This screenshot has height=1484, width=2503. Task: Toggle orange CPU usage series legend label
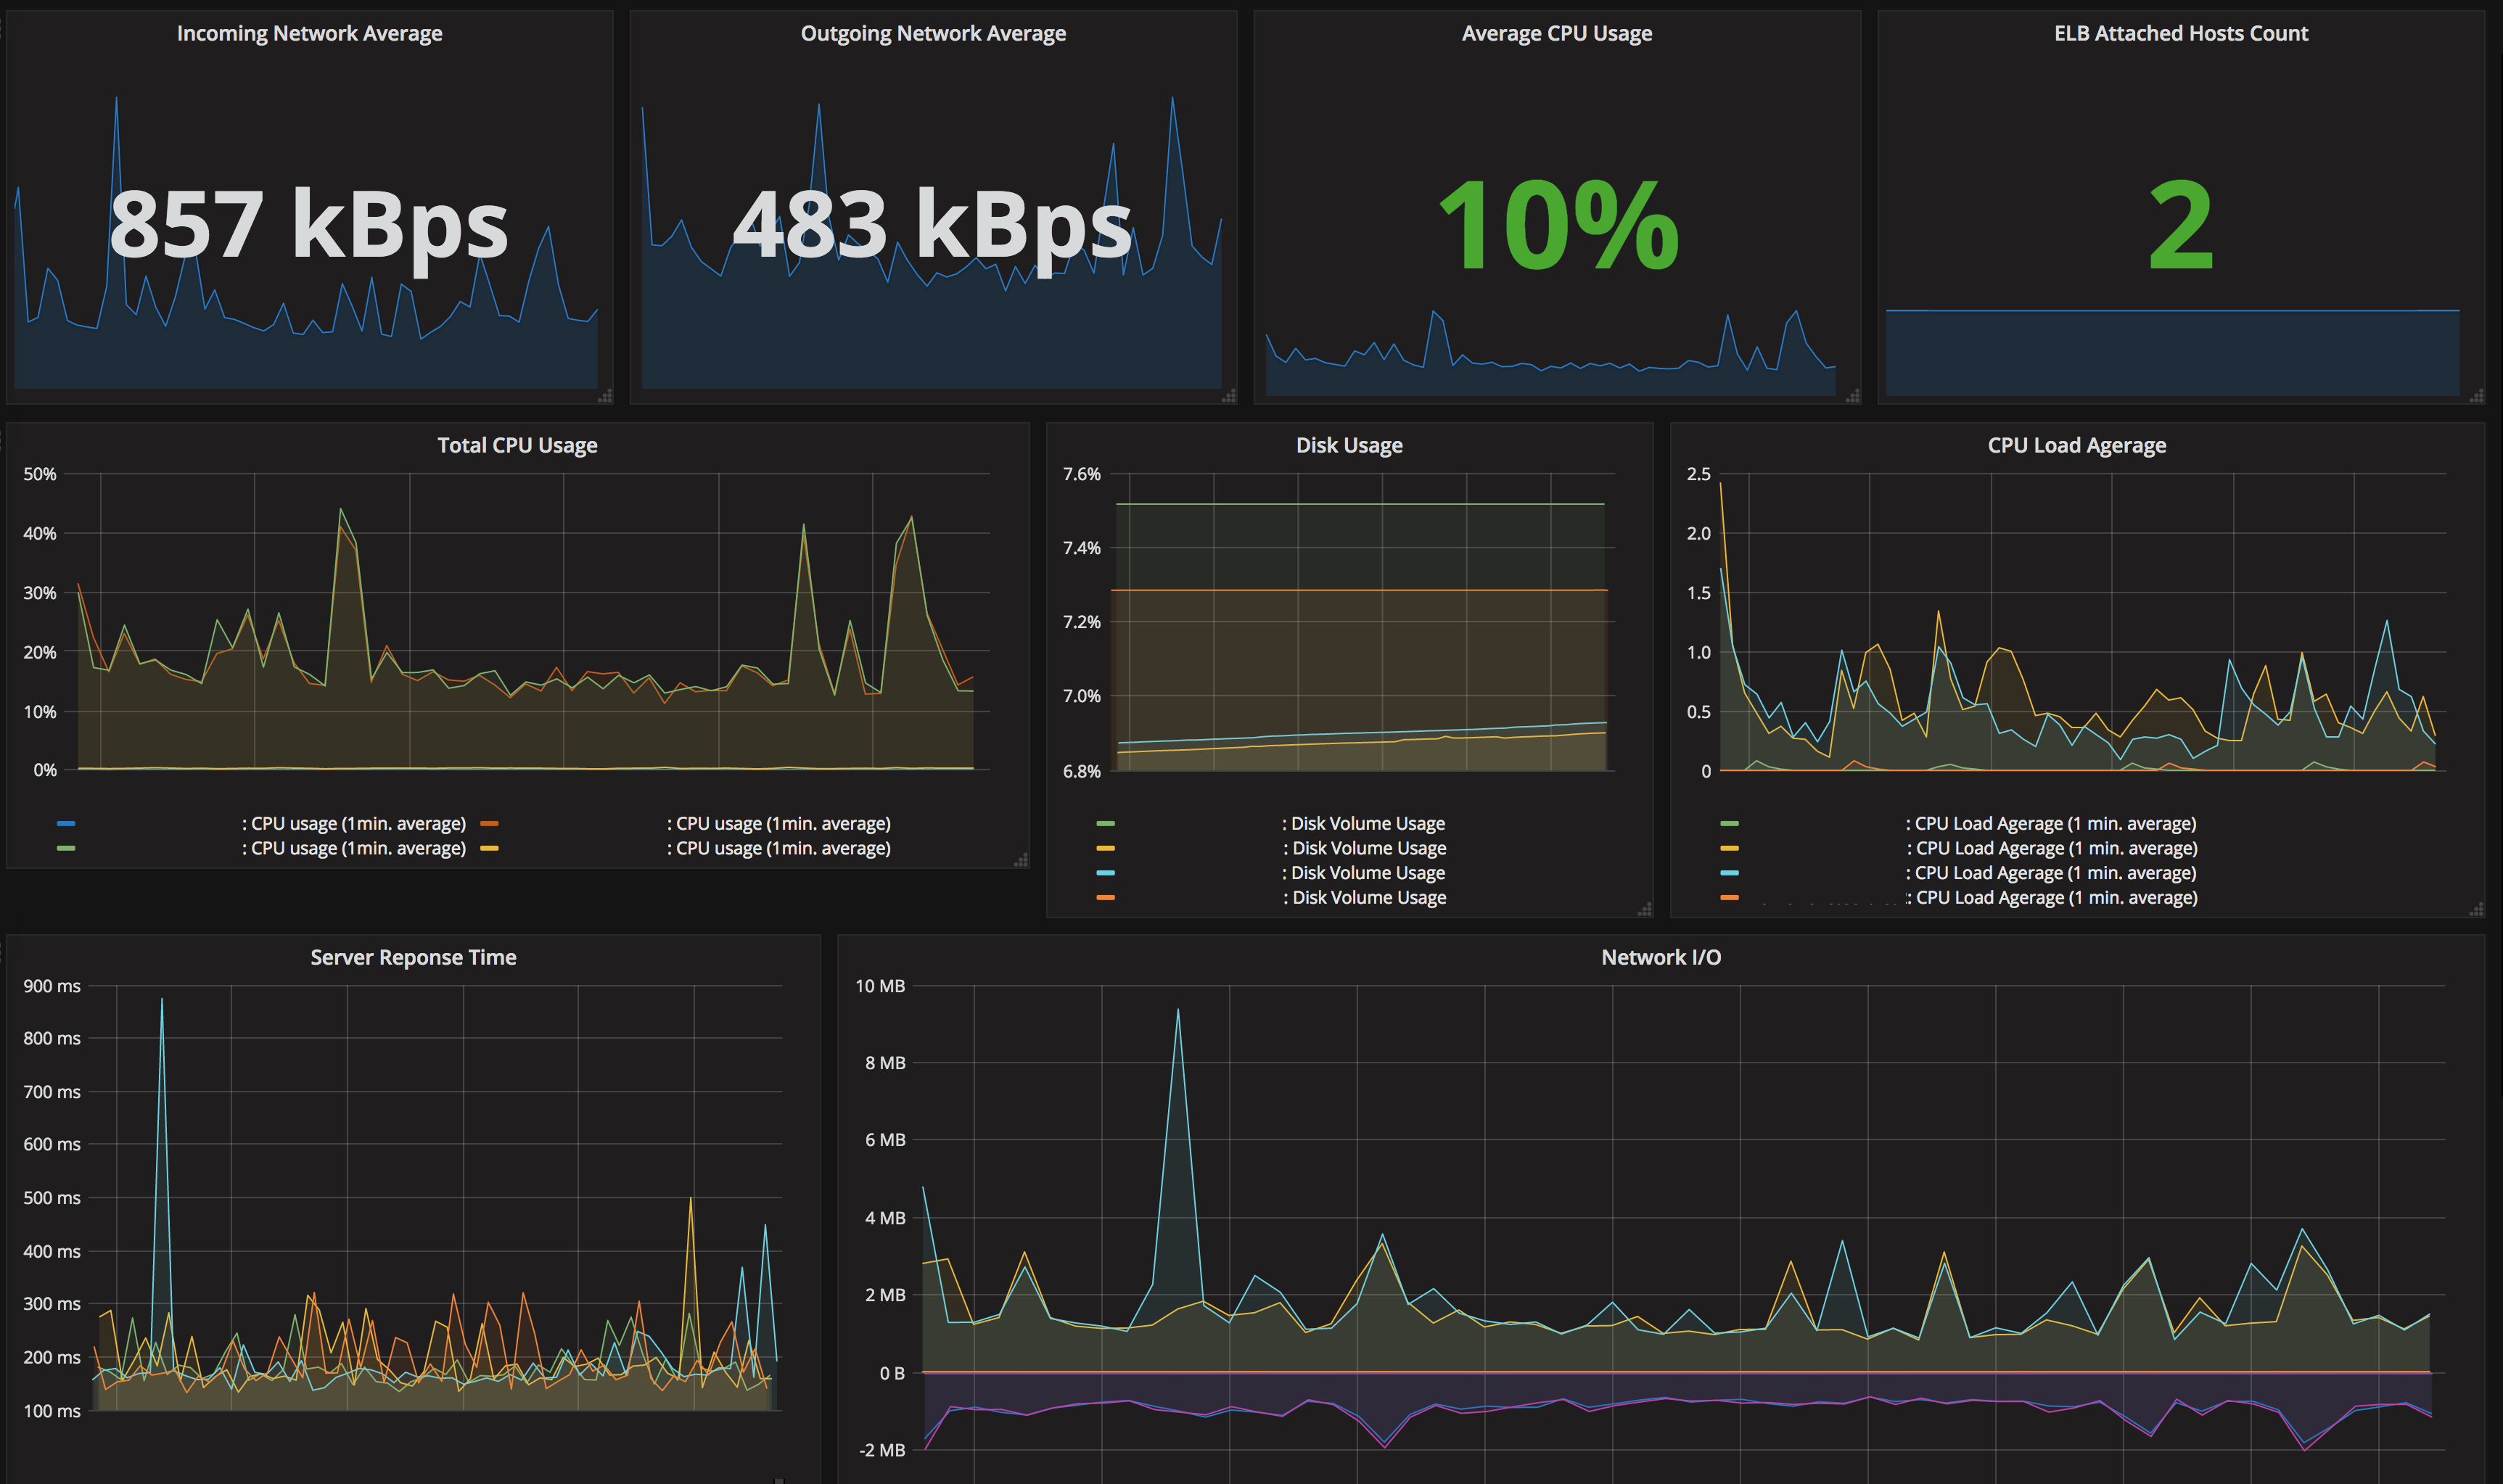[778, 823]
